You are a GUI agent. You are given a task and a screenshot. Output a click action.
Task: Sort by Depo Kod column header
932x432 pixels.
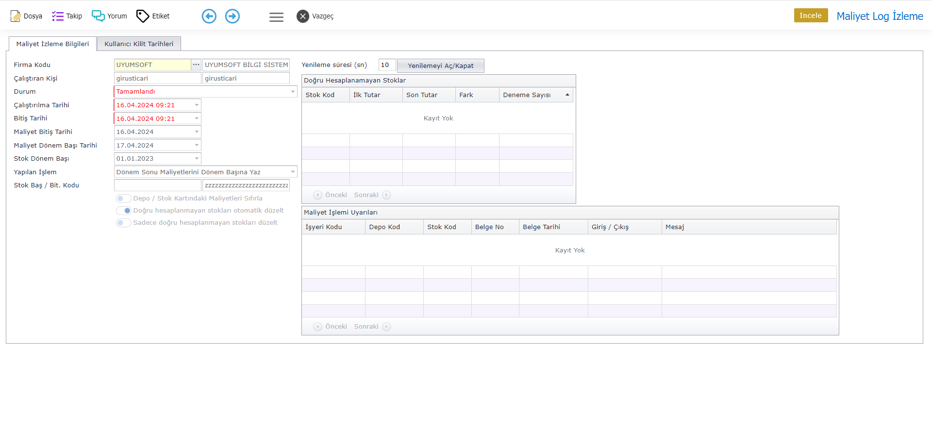tap(394, 227)
